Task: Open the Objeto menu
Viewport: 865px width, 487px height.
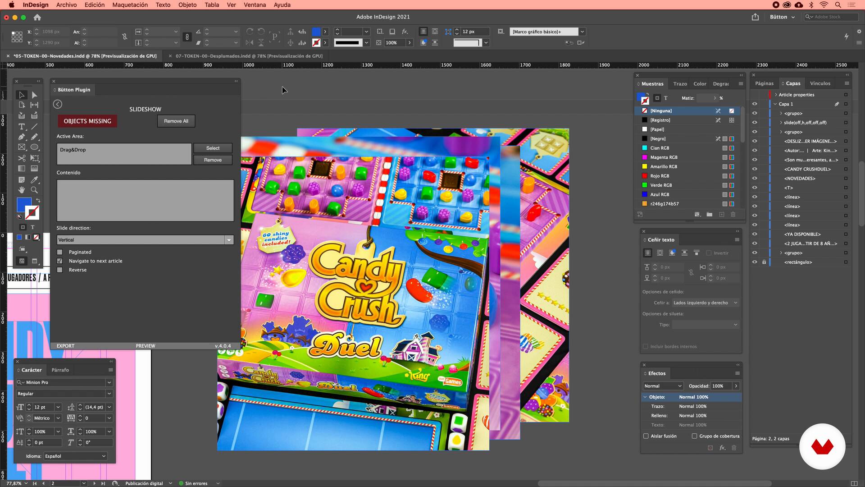Action: pyautogui.click(x=187, y=5)
